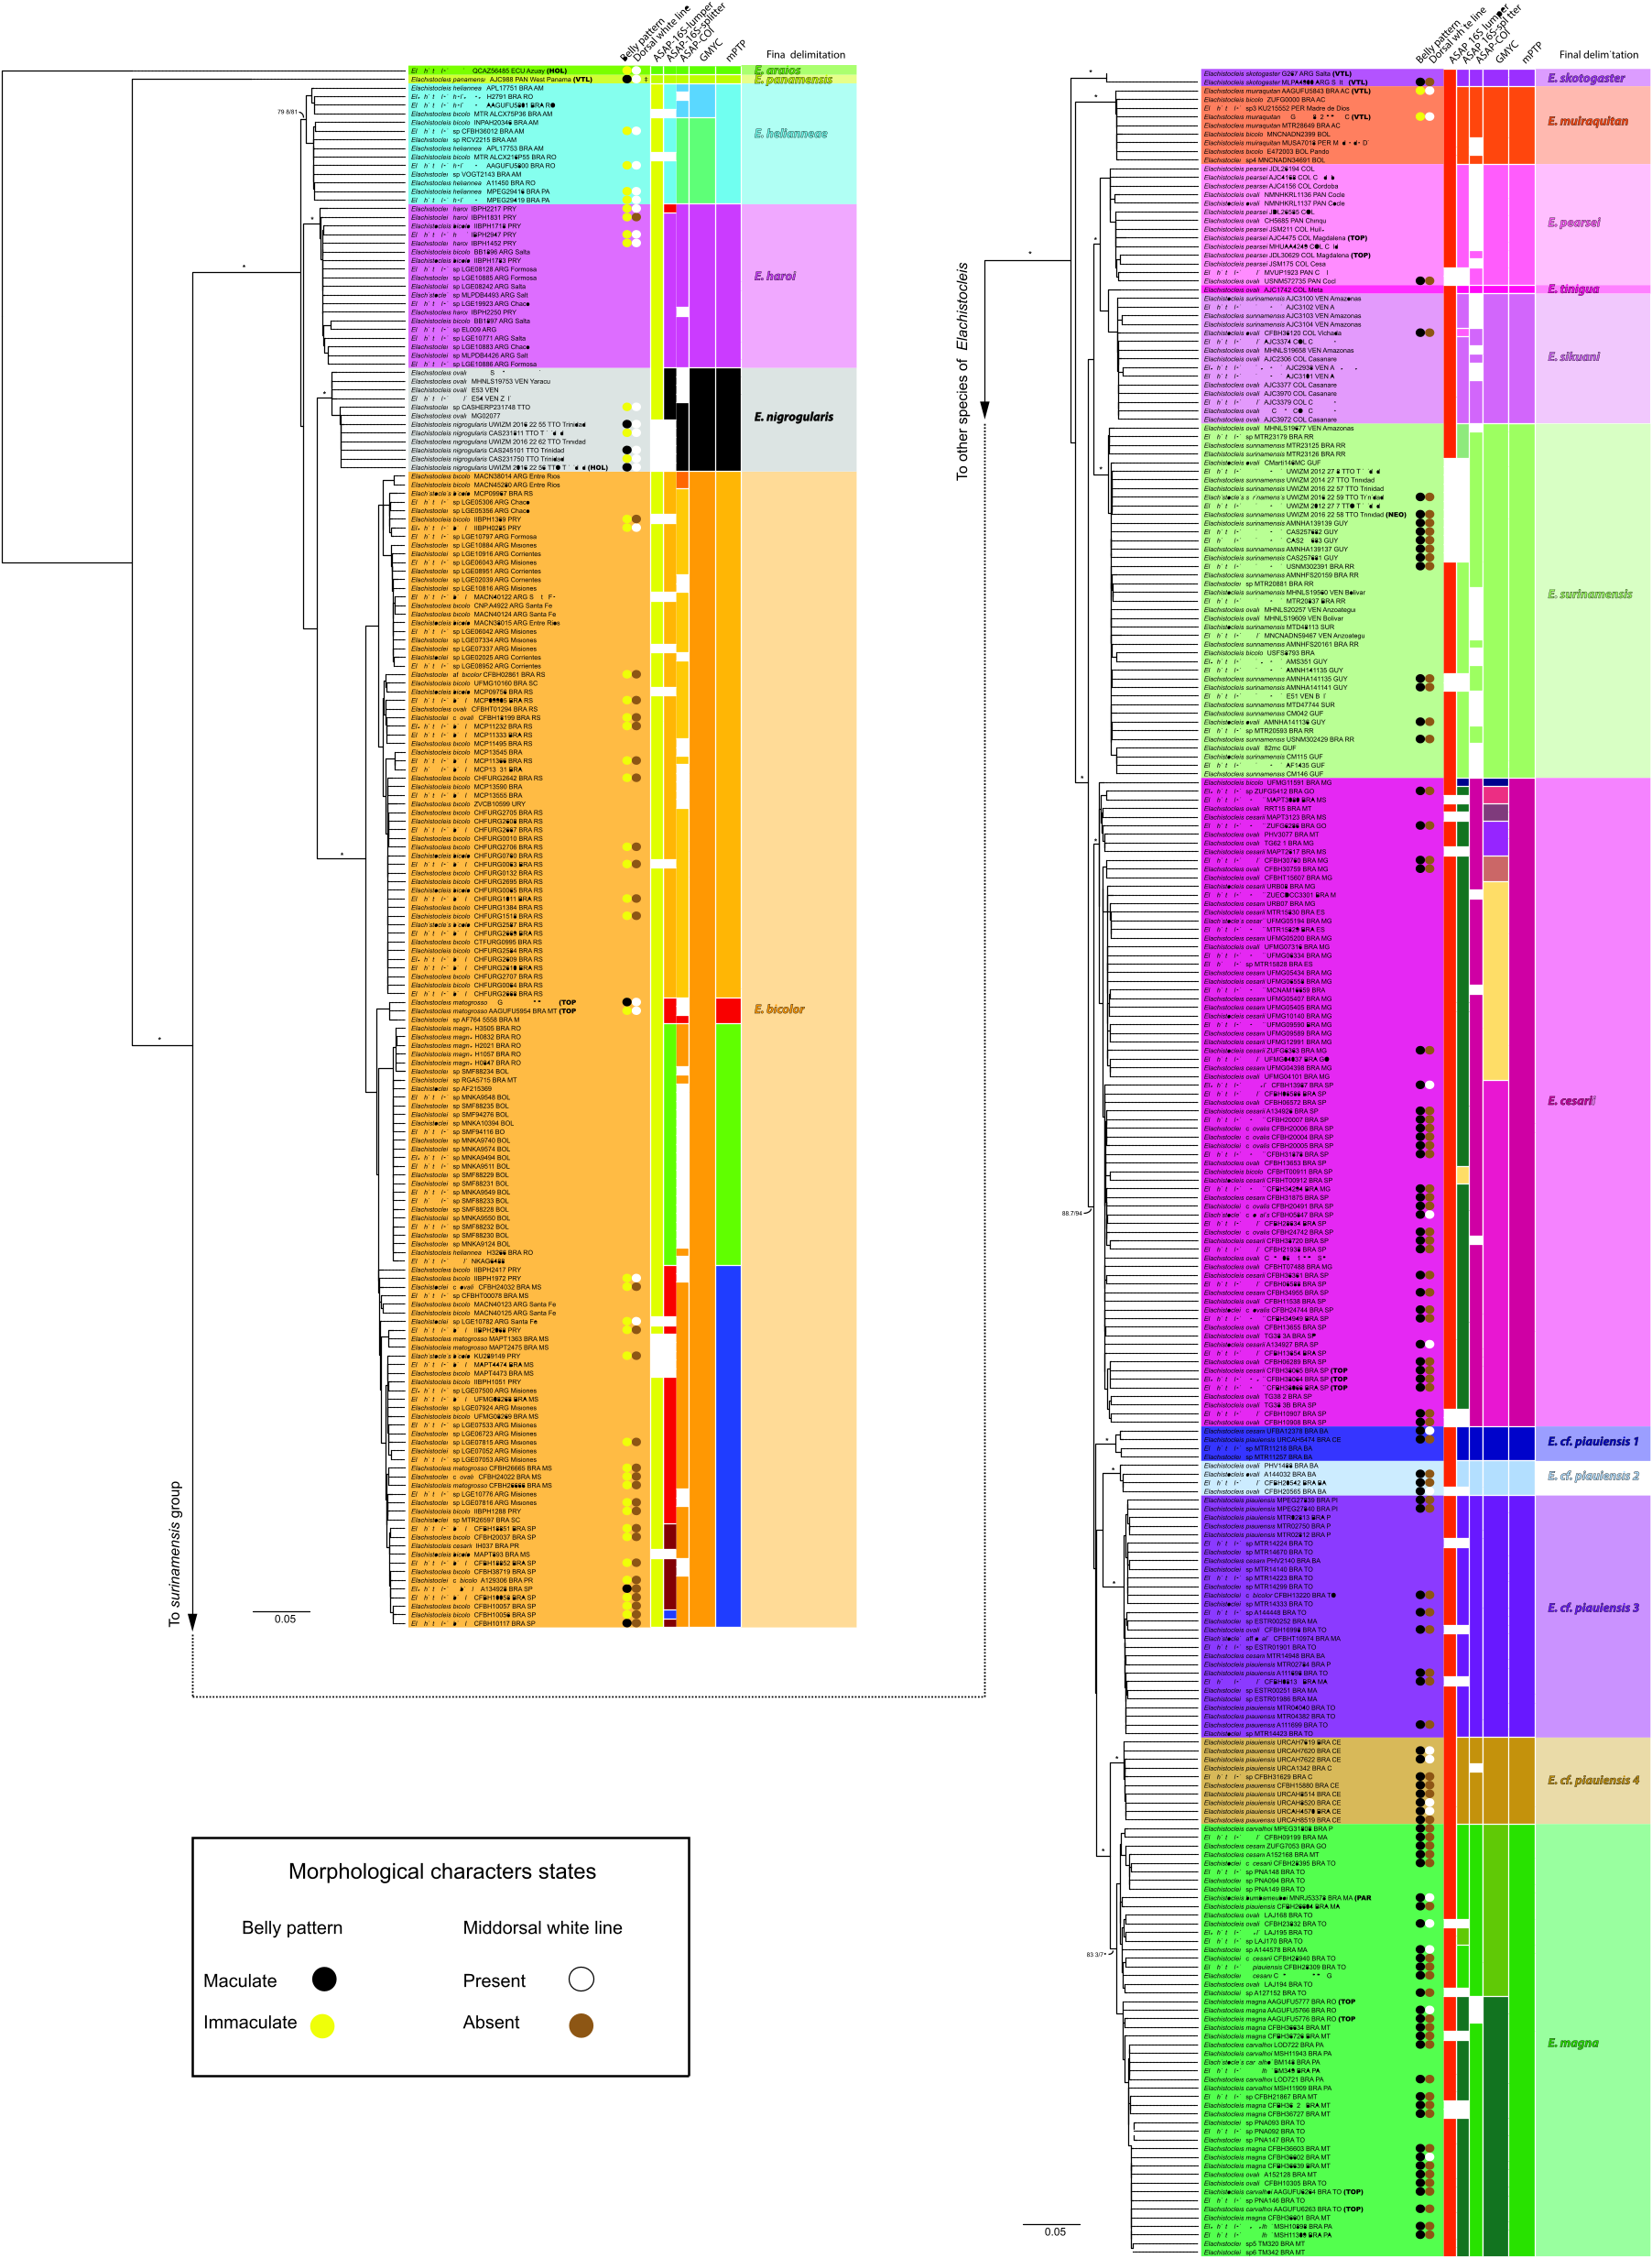Screen dimensions: 1652x2258
Task: Click the 'E. muiraquitan' species label
Action: [1588, 121]
